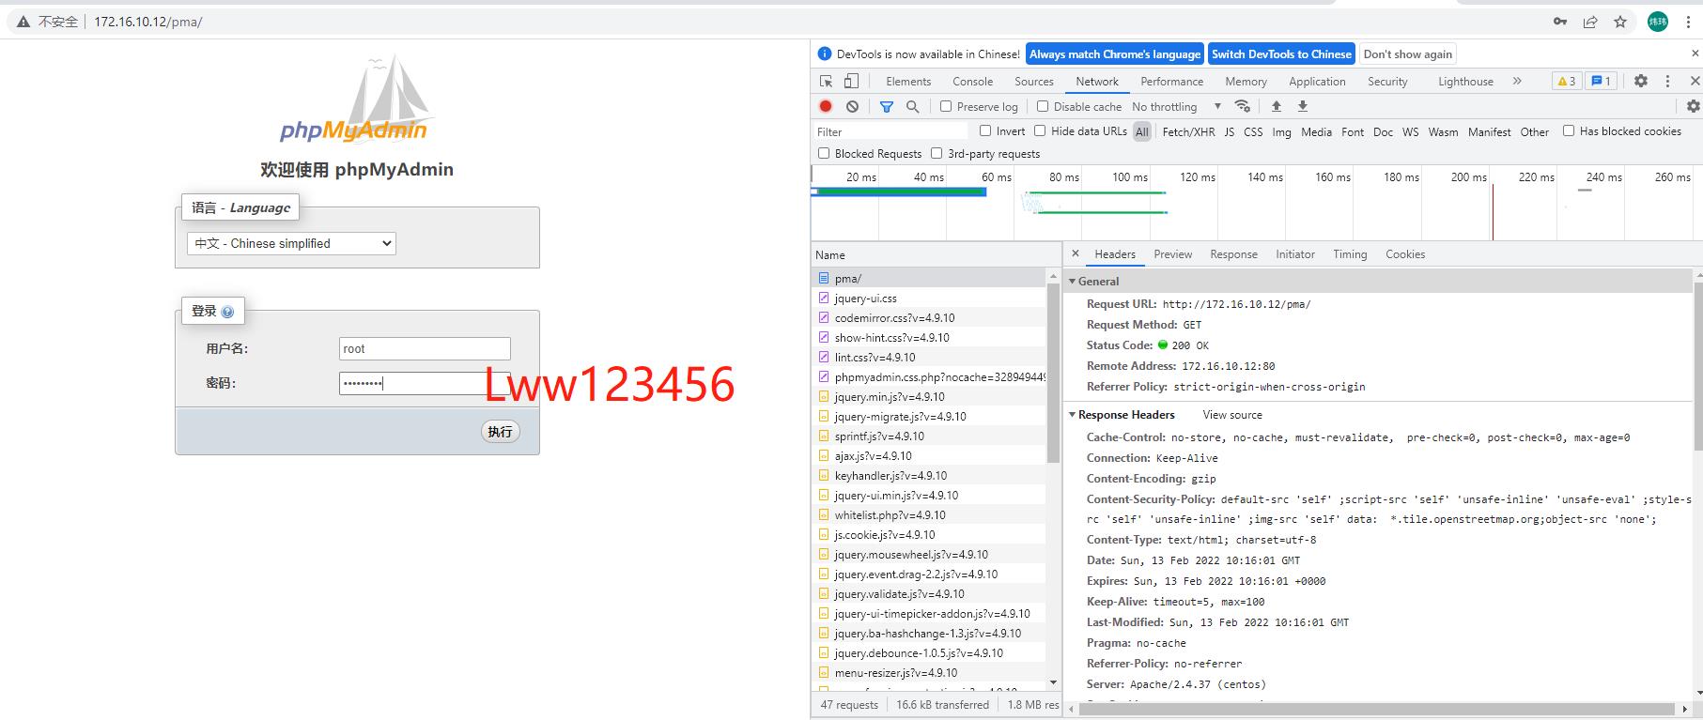
Task: Import HAR file upload icon
Action: coord(1277,106)
